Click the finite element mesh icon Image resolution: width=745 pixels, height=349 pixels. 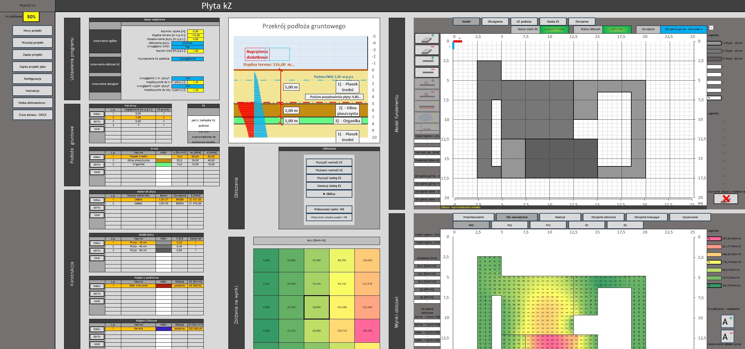tap(427, 117)
